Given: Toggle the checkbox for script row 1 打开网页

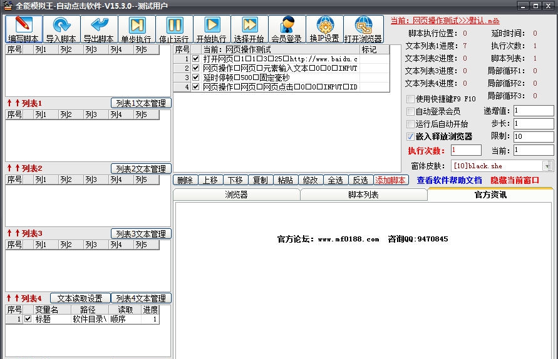Looking at the screenshot, I should pos(196,59).
